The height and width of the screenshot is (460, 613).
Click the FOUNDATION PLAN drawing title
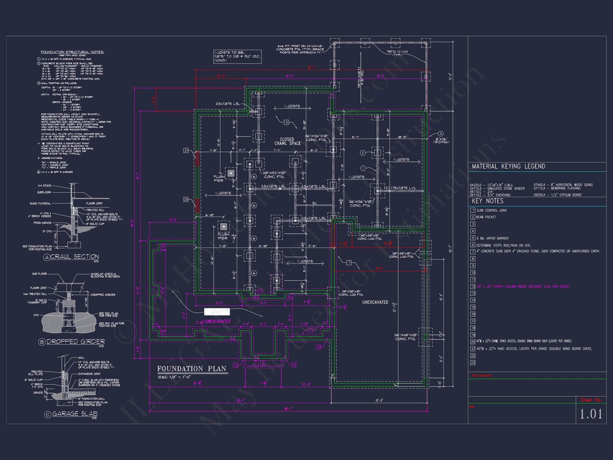tap(192, 369)
